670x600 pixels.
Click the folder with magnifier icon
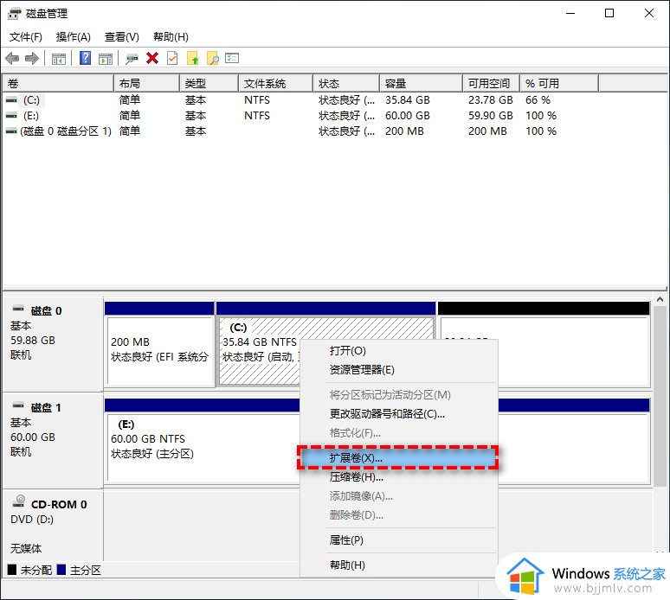click(213, 58)
